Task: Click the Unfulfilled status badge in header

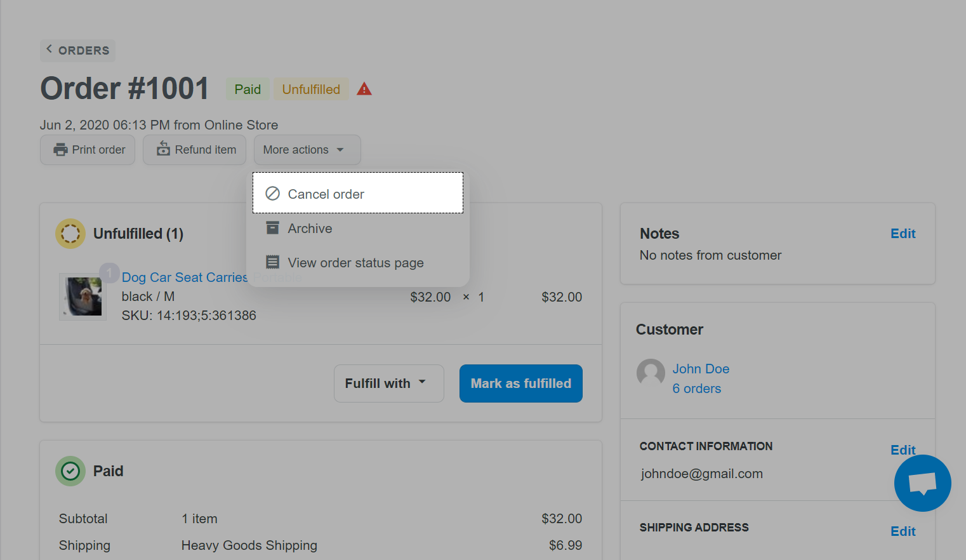Action: 311,90
